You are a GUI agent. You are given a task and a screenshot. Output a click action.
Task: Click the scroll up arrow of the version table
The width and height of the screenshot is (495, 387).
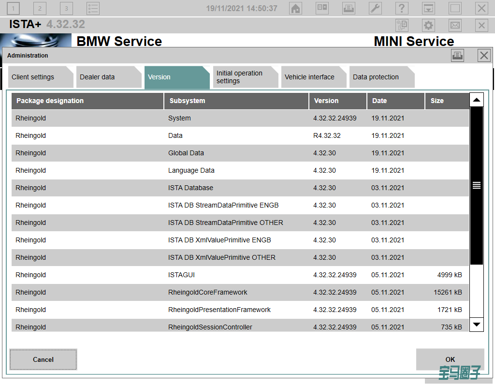click(476, 100)
